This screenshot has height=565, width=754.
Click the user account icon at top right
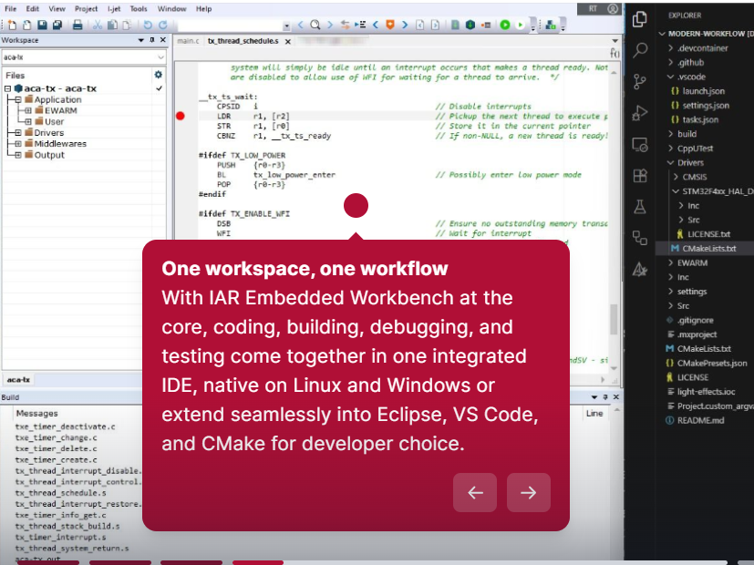(612, 8)
